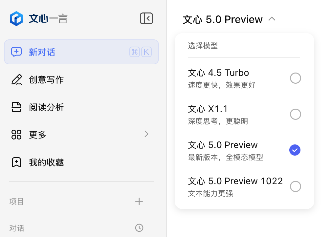Collapse the 文心 5.0 Preview model dropdown

point(272,19)
